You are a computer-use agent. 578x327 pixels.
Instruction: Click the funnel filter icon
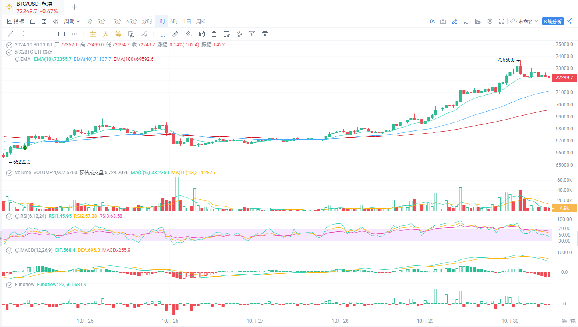pos(252,34)
